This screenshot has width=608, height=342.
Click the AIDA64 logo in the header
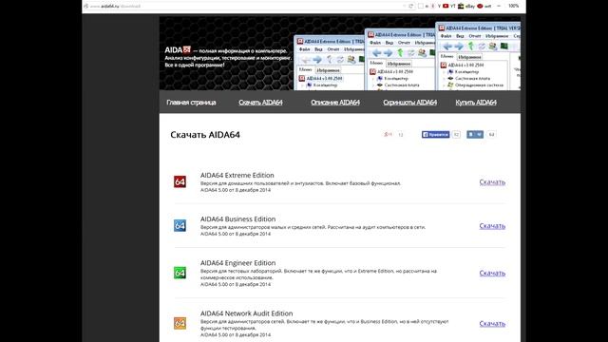click(x=178, y=50)
